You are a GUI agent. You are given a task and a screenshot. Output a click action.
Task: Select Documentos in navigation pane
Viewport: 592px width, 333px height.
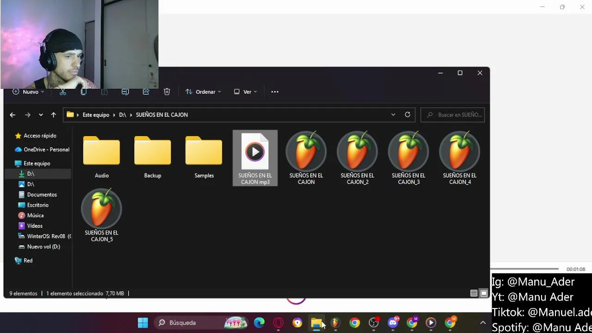tap(38, 195)
